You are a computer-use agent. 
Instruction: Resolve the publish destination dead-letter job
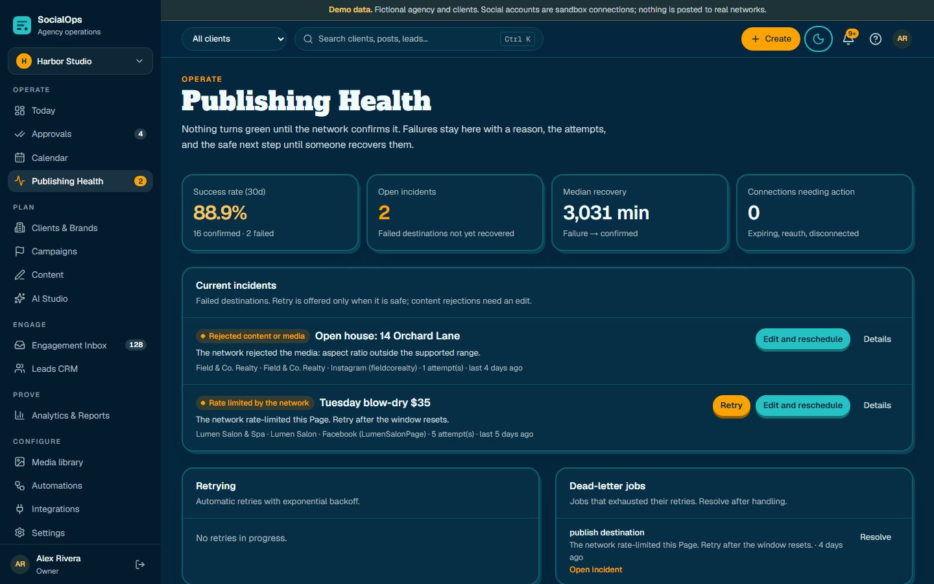click(876, 537)
